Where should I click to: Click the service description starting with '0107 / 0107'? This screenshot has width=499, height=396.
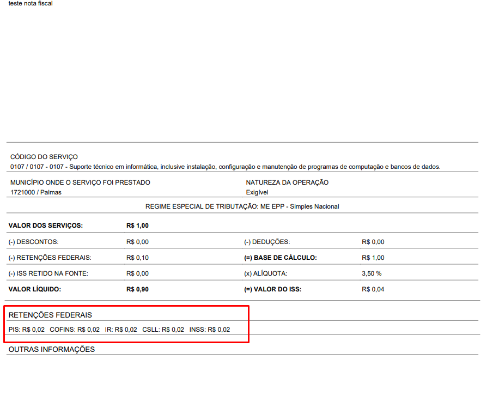click(225, 167)
